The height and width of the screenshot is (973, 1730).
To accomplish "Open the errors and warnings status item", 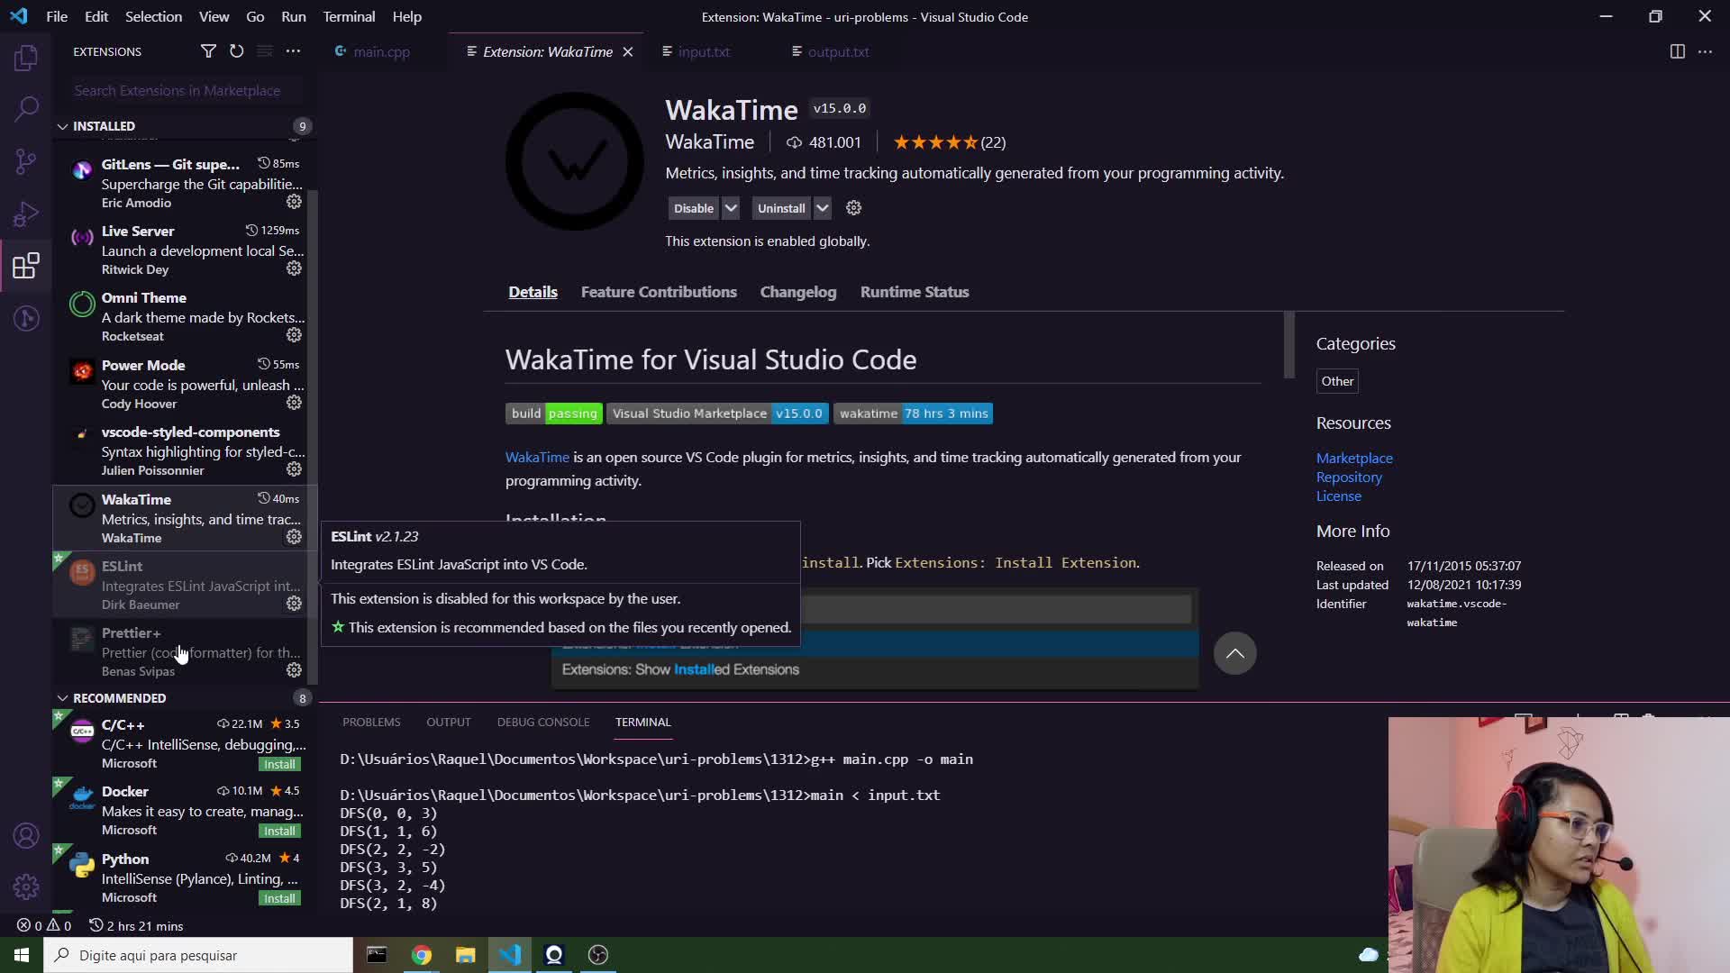I will 44,925.
